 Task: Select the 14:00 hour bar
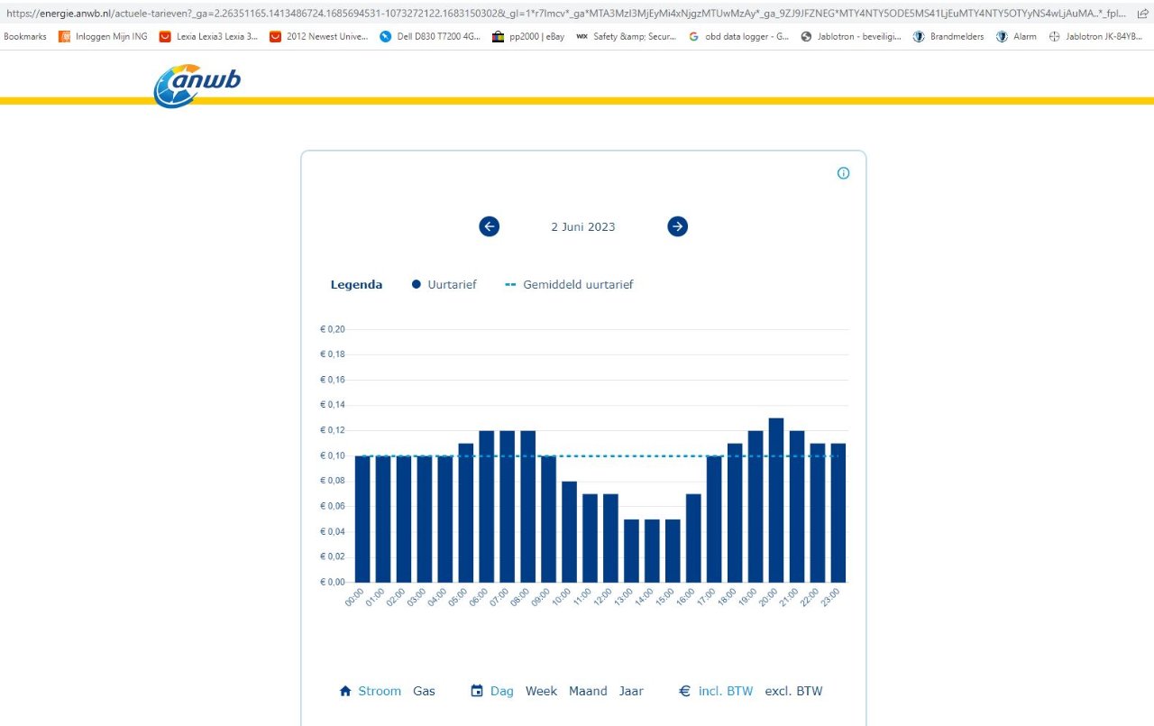click(652, 550)
